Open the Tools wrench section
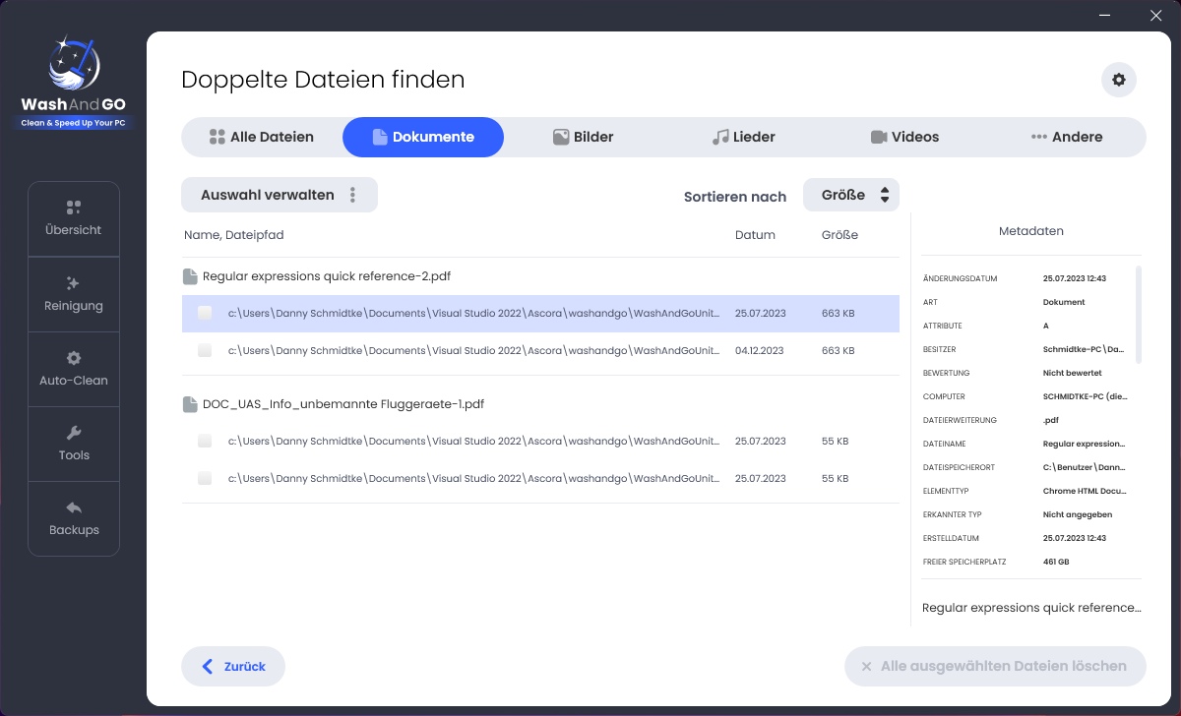 tap(74, 444)
